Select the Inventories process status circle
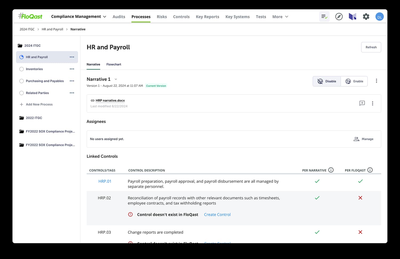This screenshot has height=259, width=400. coord(22,69)
